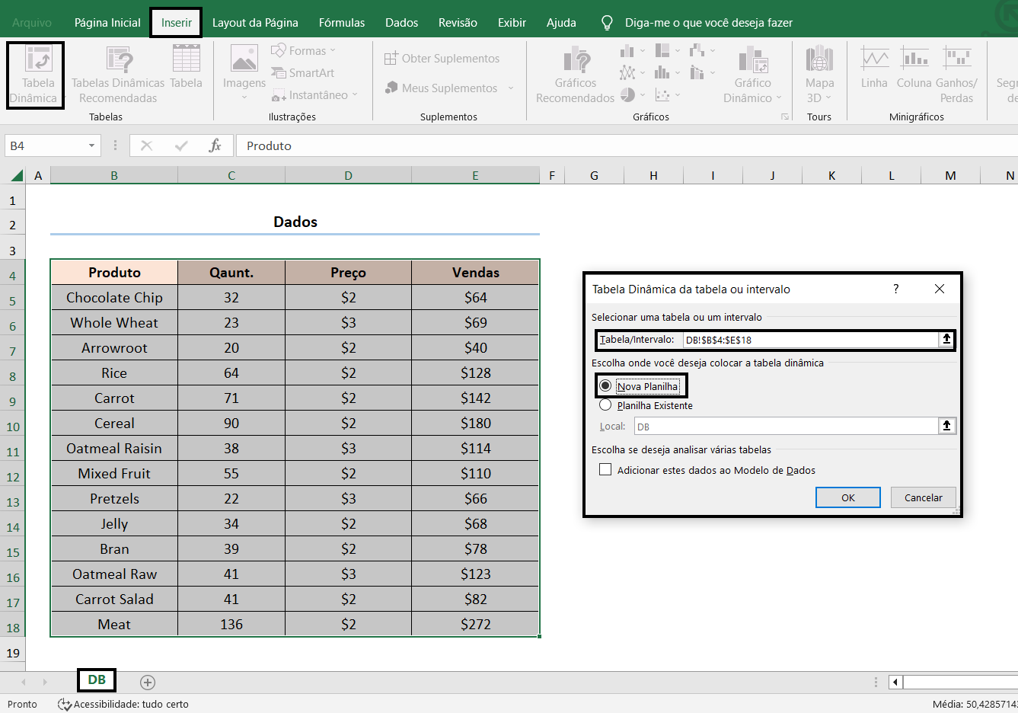Image resolution: width=1018 pixels, height=713 pixels.
Task: Open the Mapa 3D tool
Action: [819, 74]
